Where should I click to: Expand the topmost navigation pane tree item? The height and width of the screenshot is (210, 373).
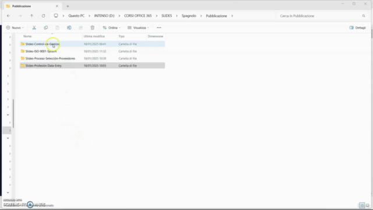pos(10,37)
